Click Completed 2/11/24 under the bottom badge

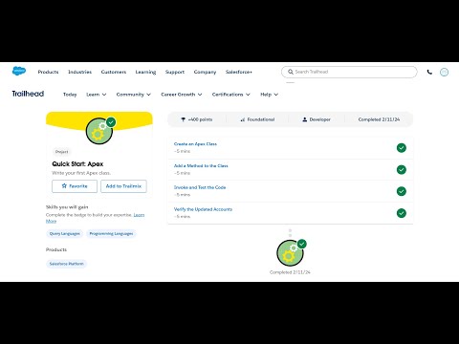[x=290, y=272]
